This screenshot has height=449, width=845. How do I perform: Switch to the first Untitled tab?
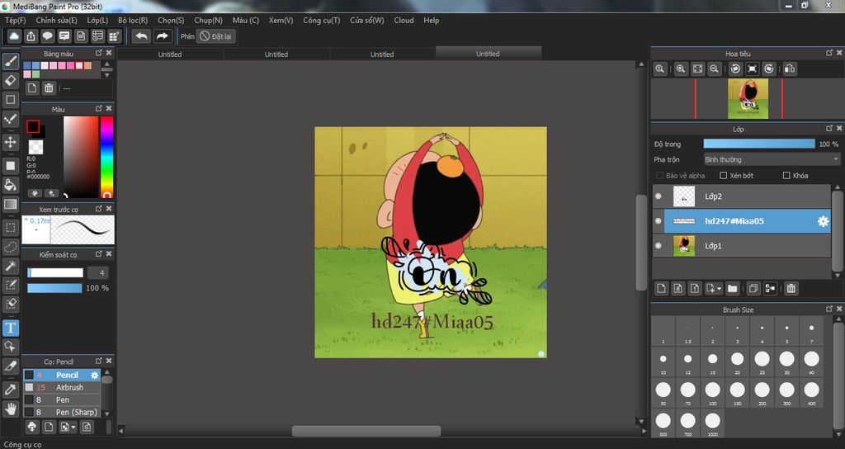170,54
